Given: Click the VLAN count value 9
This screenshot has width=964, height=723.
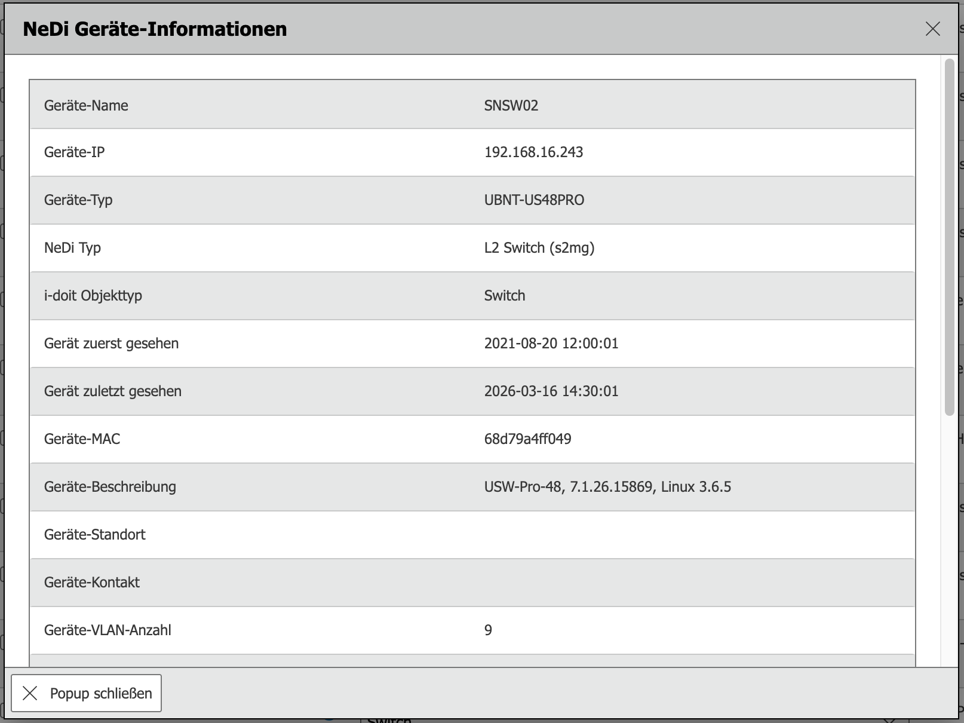Looking at the screenshot, I should 488,630.
